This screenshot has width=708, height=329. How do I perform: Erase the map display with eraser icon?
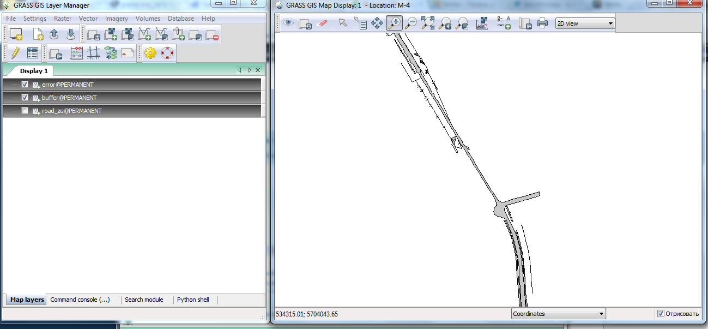(x=322, y=23)
